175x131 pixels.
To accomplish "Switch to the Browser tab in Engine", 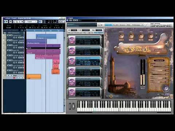I will click(x=122, y=25).
